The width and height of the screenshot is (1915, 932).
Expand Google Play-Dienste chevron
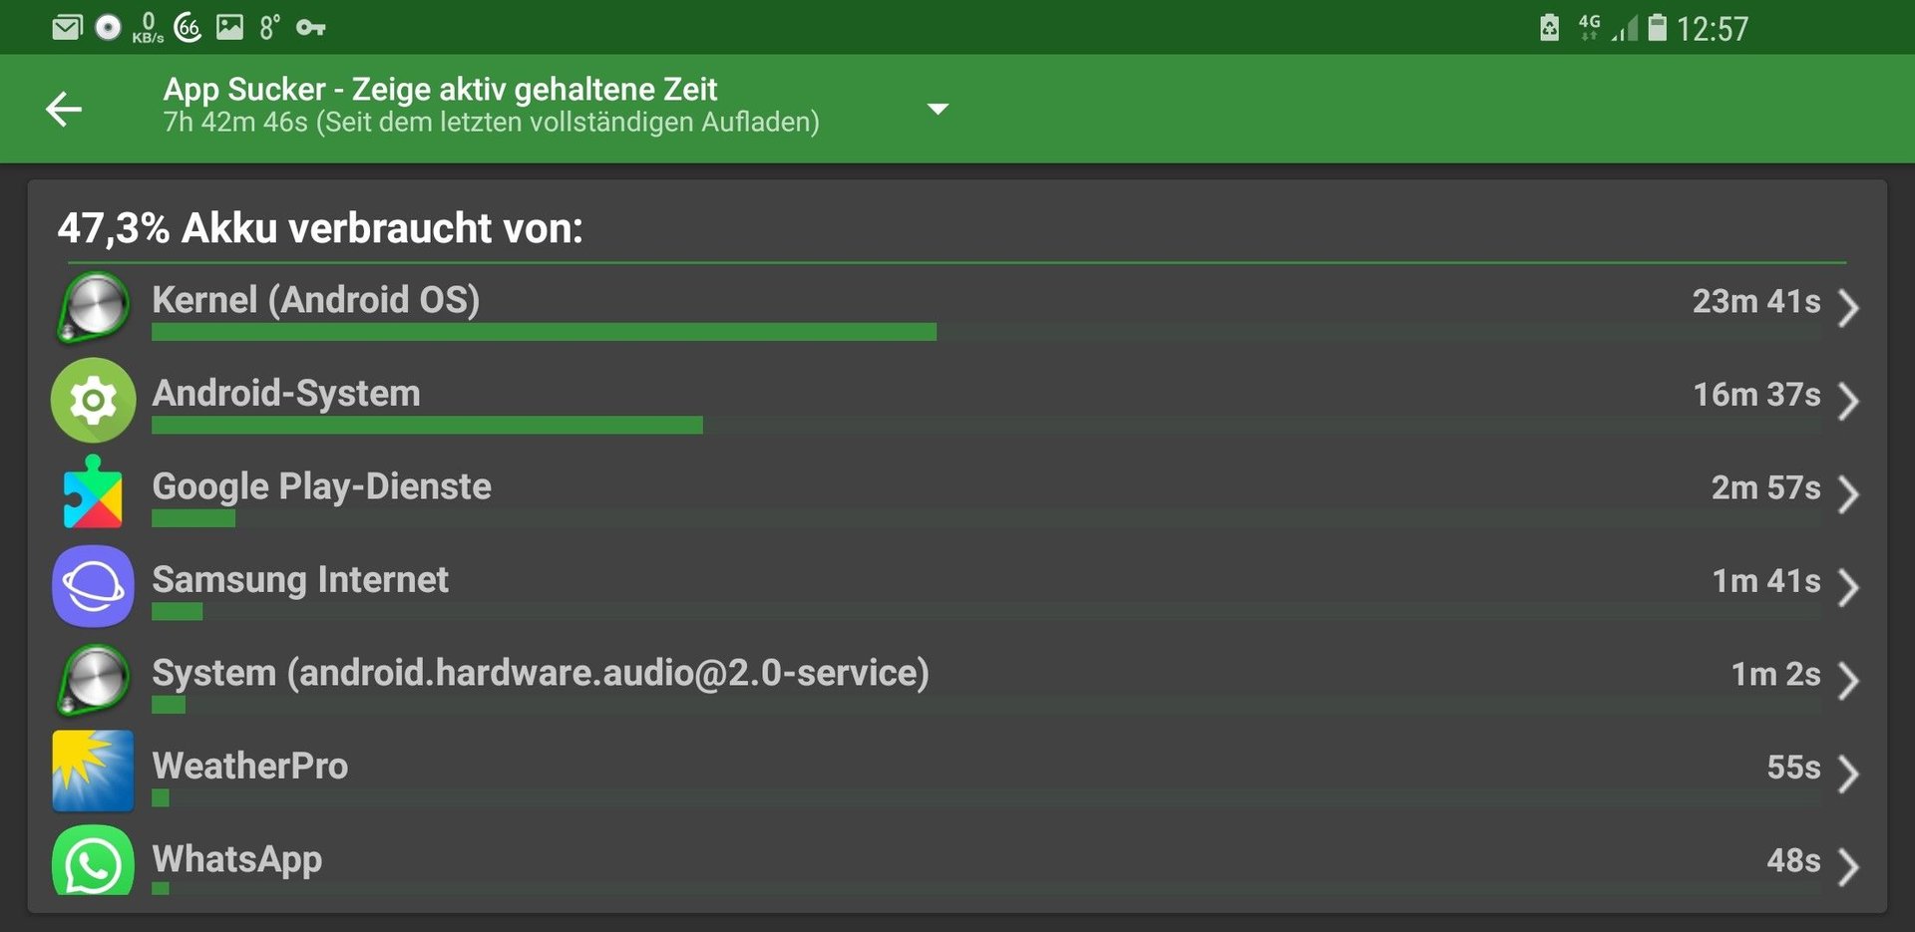pos(1848,494)
